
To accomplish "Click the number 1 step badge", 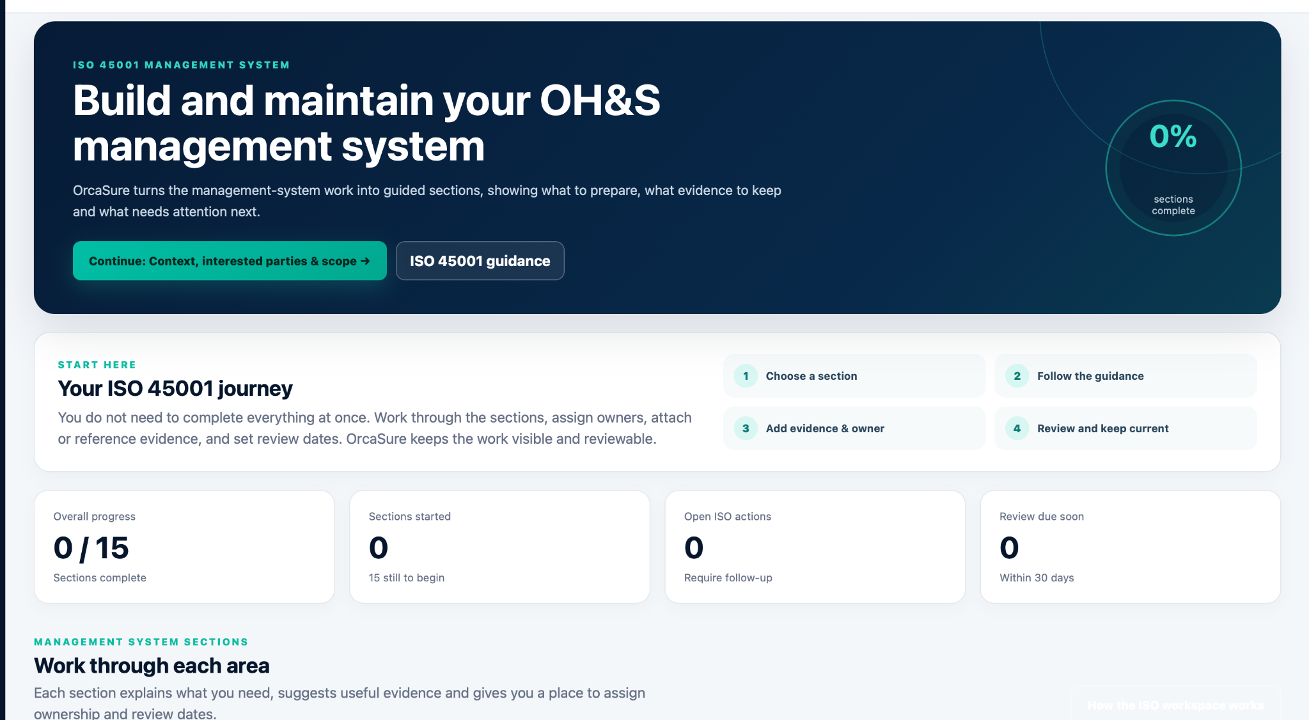I will coord(746,376).
